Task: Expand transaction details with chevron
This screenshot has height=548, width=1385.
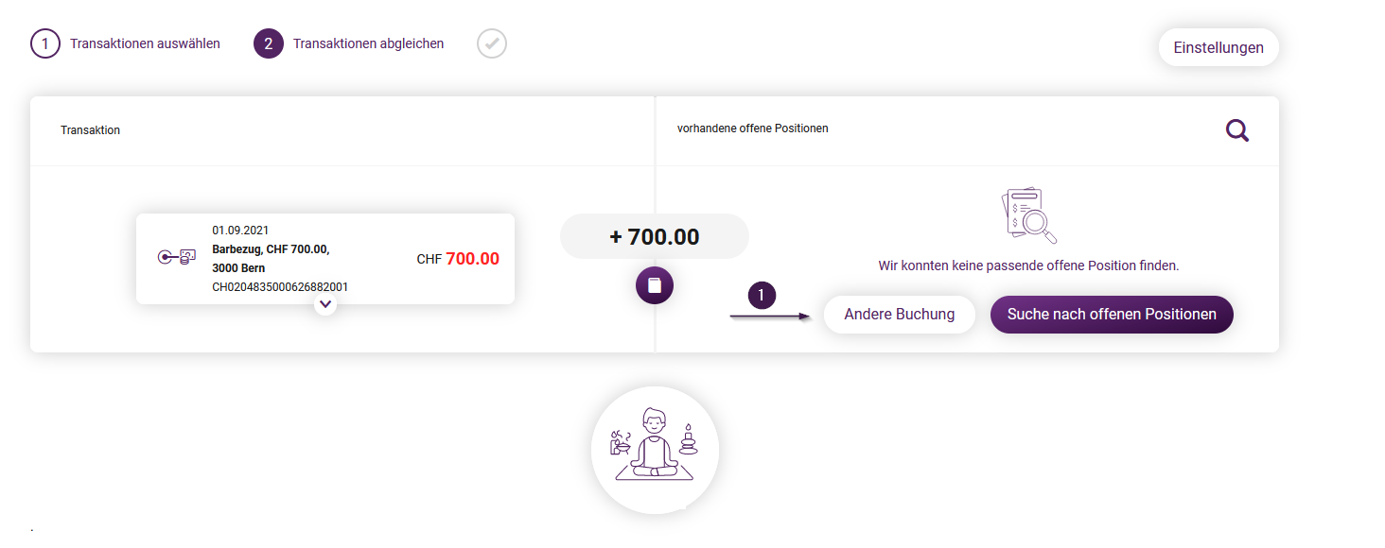Action: click(325, 304)
